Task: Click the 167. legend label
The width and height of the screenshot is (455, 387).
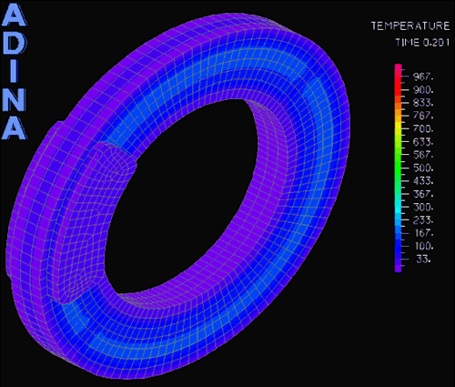Action: pos(423,233)
